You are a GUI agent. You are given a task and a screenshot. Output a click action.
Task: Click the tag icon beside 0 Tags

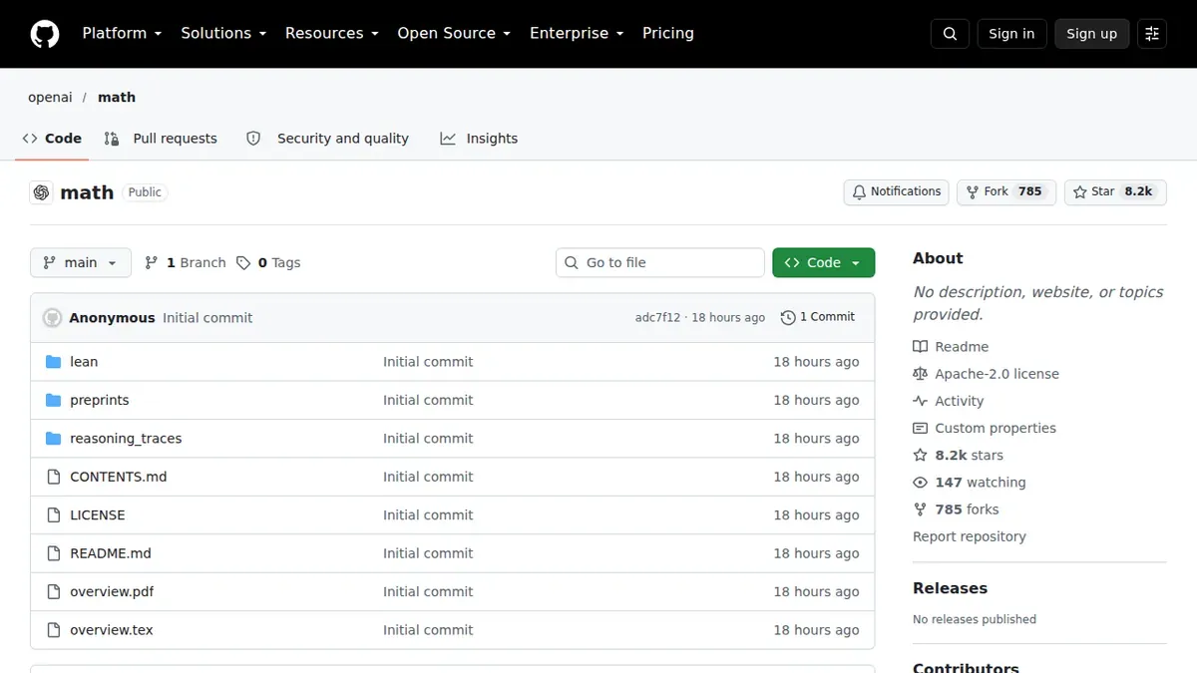[243, 263]
